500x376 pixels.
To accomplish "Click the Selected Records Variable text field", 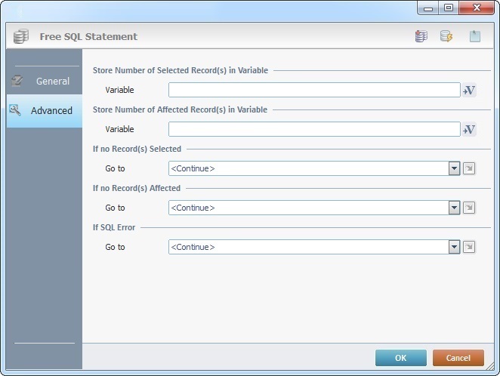I will (x=313, y=91).
